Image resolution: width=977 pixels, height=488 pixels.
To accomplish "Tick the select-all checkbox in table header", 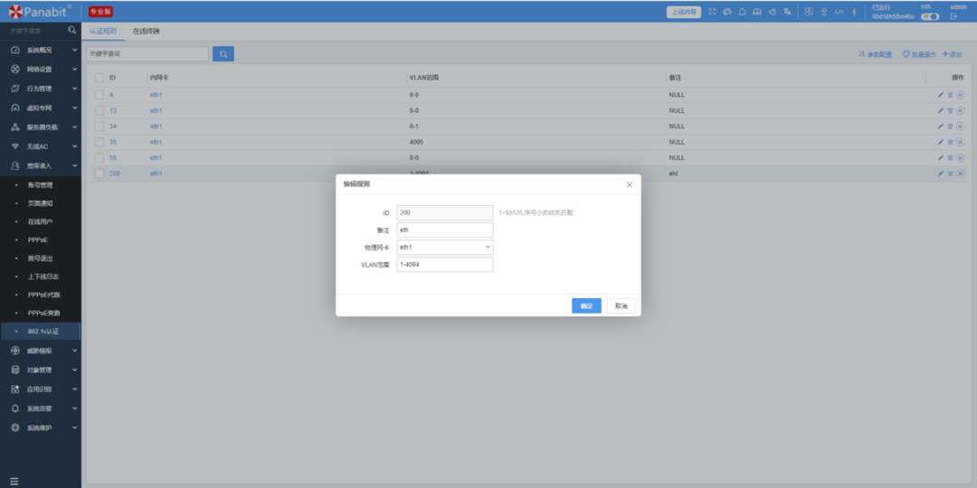I will [x=100, y=78].
